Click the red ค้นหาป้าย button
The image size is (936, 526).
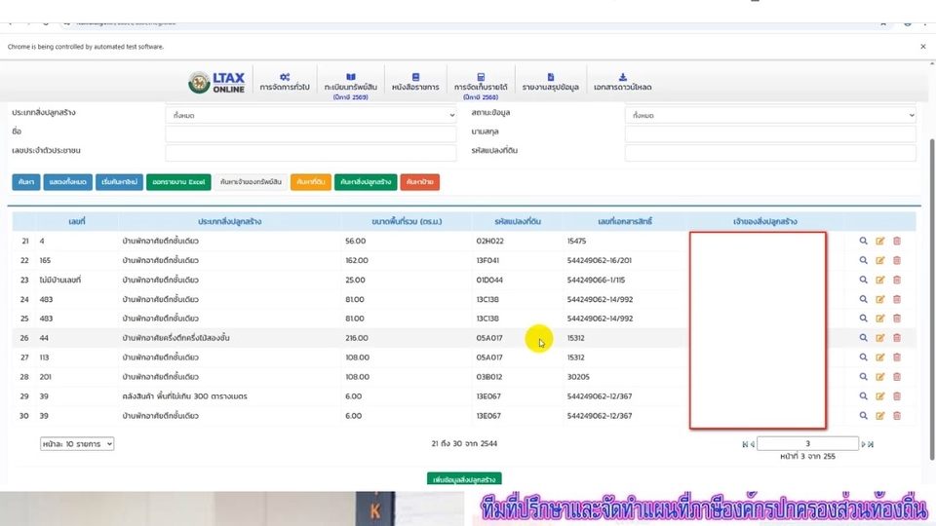[419, 182]
